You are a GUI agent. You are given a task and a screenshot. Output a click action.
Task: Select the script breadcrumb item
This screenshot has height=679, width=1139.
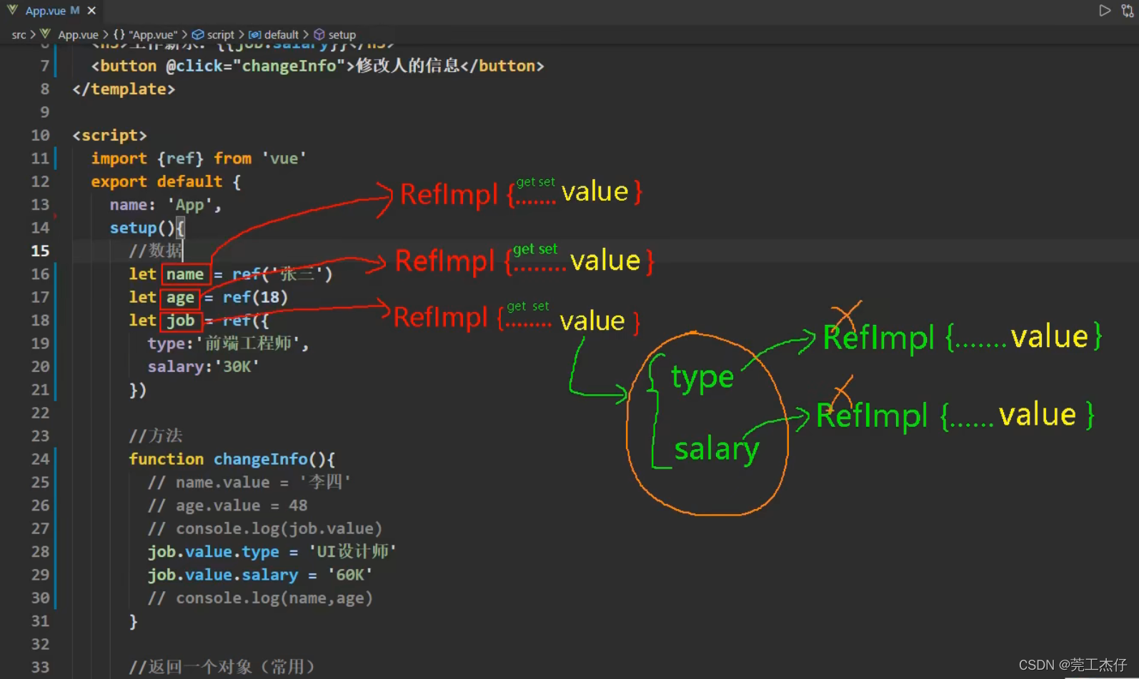pyautogui.click(x=220, y=34)
